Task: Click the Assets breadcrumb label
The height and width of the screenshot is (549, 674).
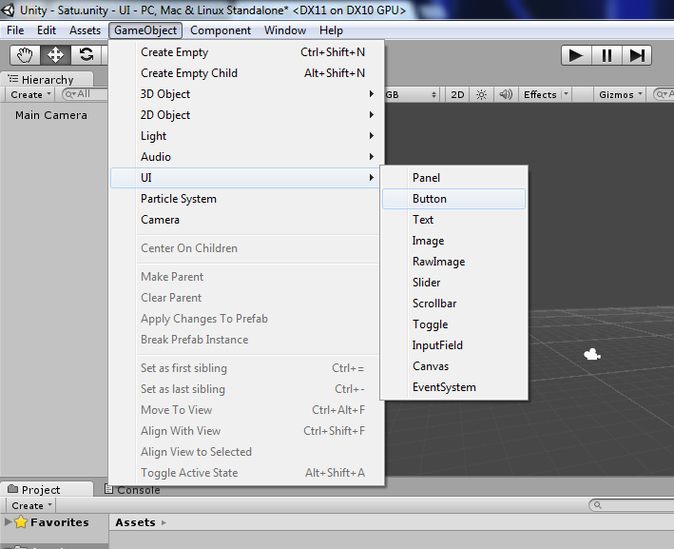Action: (x=135, y=522)
